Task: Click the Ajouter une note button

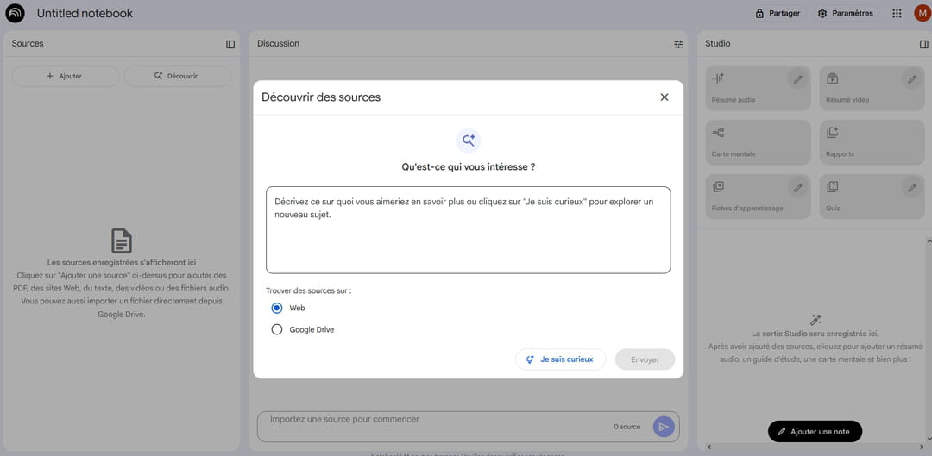Action: pos(815,431)
